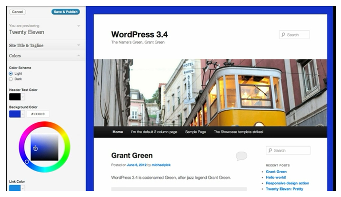Open the Link Color dropdown arrow
341x197 pixels.
coord(23,188)
